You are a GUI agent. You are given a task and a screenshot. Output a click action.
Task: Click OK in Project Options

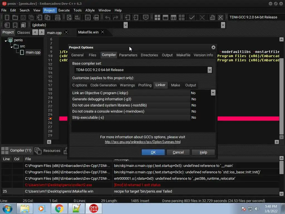153,152
